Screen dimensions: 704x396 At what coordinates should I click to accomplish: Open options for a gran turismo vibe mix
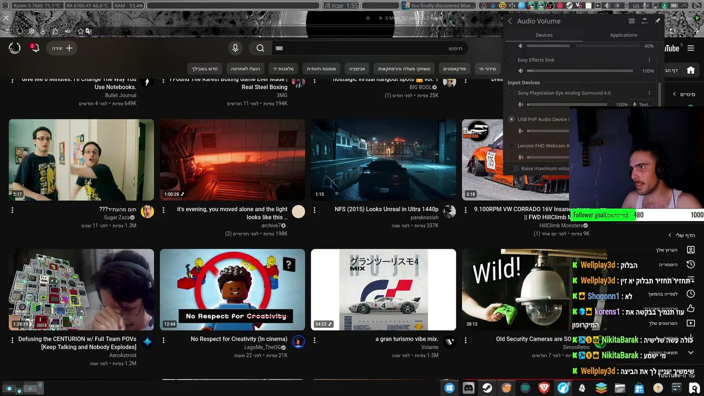point(315,340)
